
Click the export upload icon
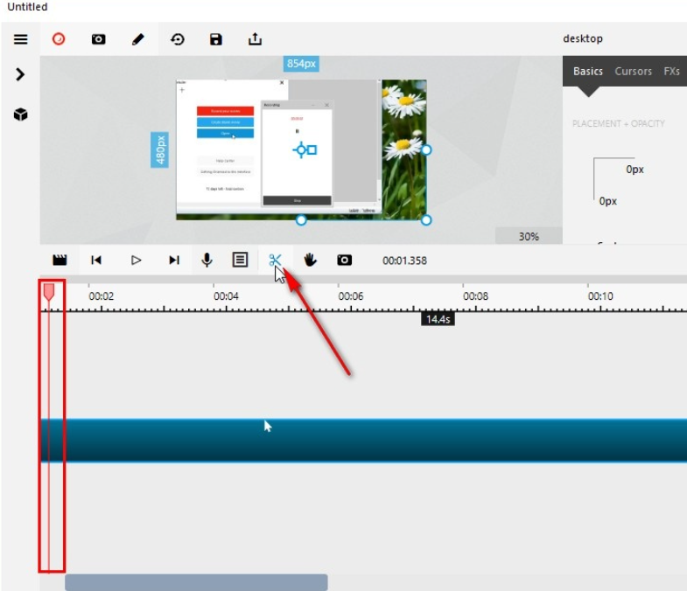click(x=255, y=39)
